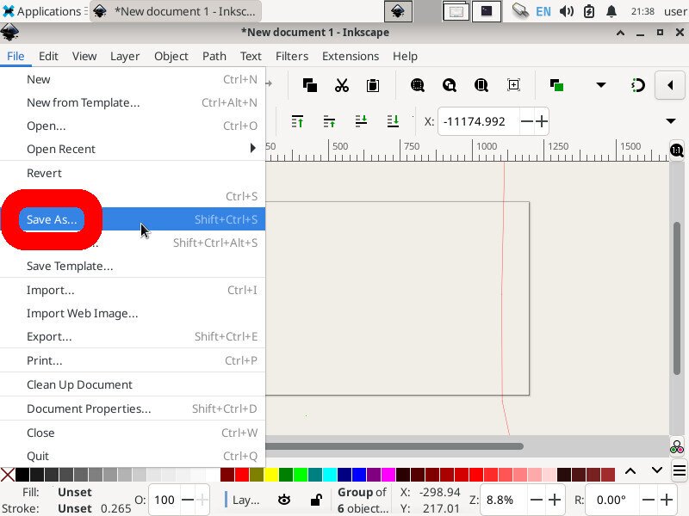Click the zoom percentage field showing 8.8%
This screenshot has width=689, height=516.
pyautogui.click(x=504, y=500)
